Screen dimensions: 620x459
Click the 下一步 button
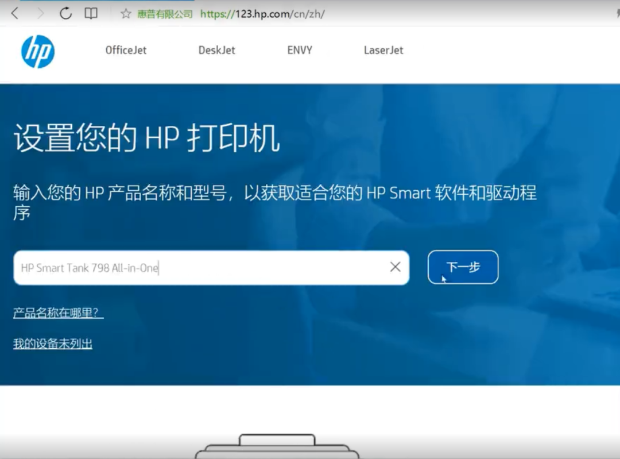(x=463, y=267)
